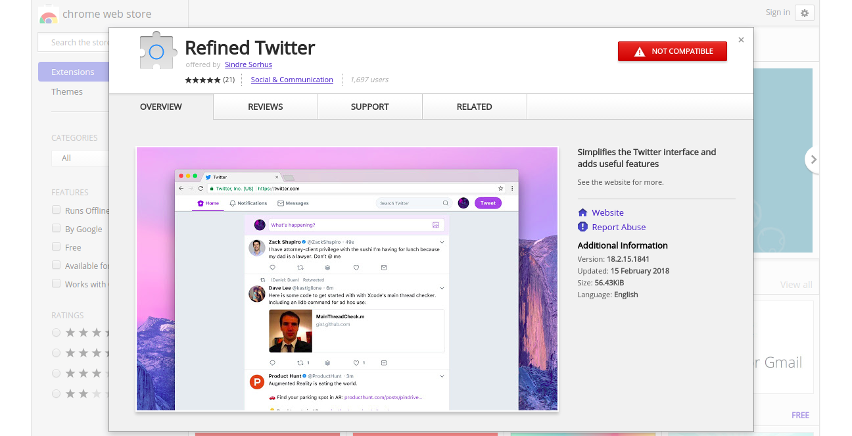Click the next carousel arrow
This screenshot has width=852, height=436.
pos(813,159)
